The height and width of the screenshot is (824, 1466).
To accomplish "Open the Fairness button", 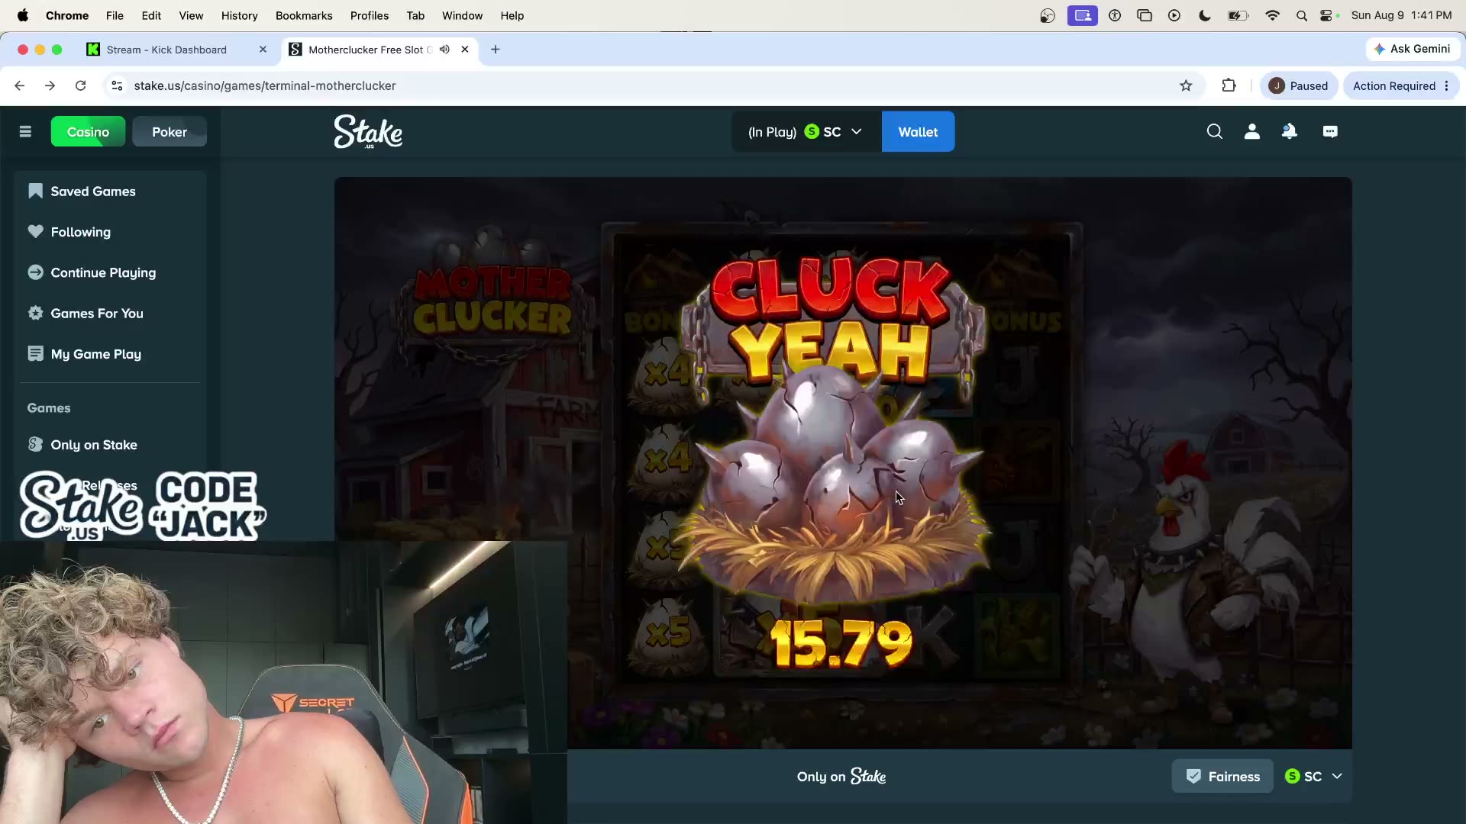I will (x=1222, y=776).
